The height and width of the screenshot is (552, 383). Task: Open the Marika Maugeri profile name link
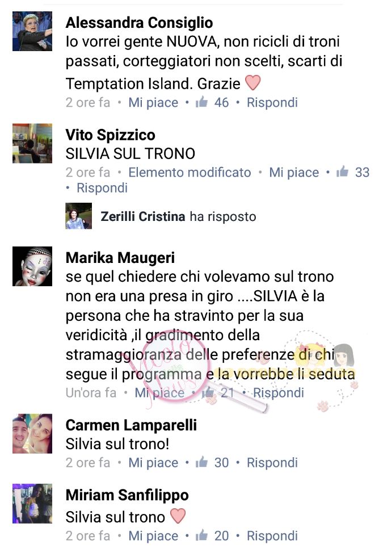(x=120, y=258)
